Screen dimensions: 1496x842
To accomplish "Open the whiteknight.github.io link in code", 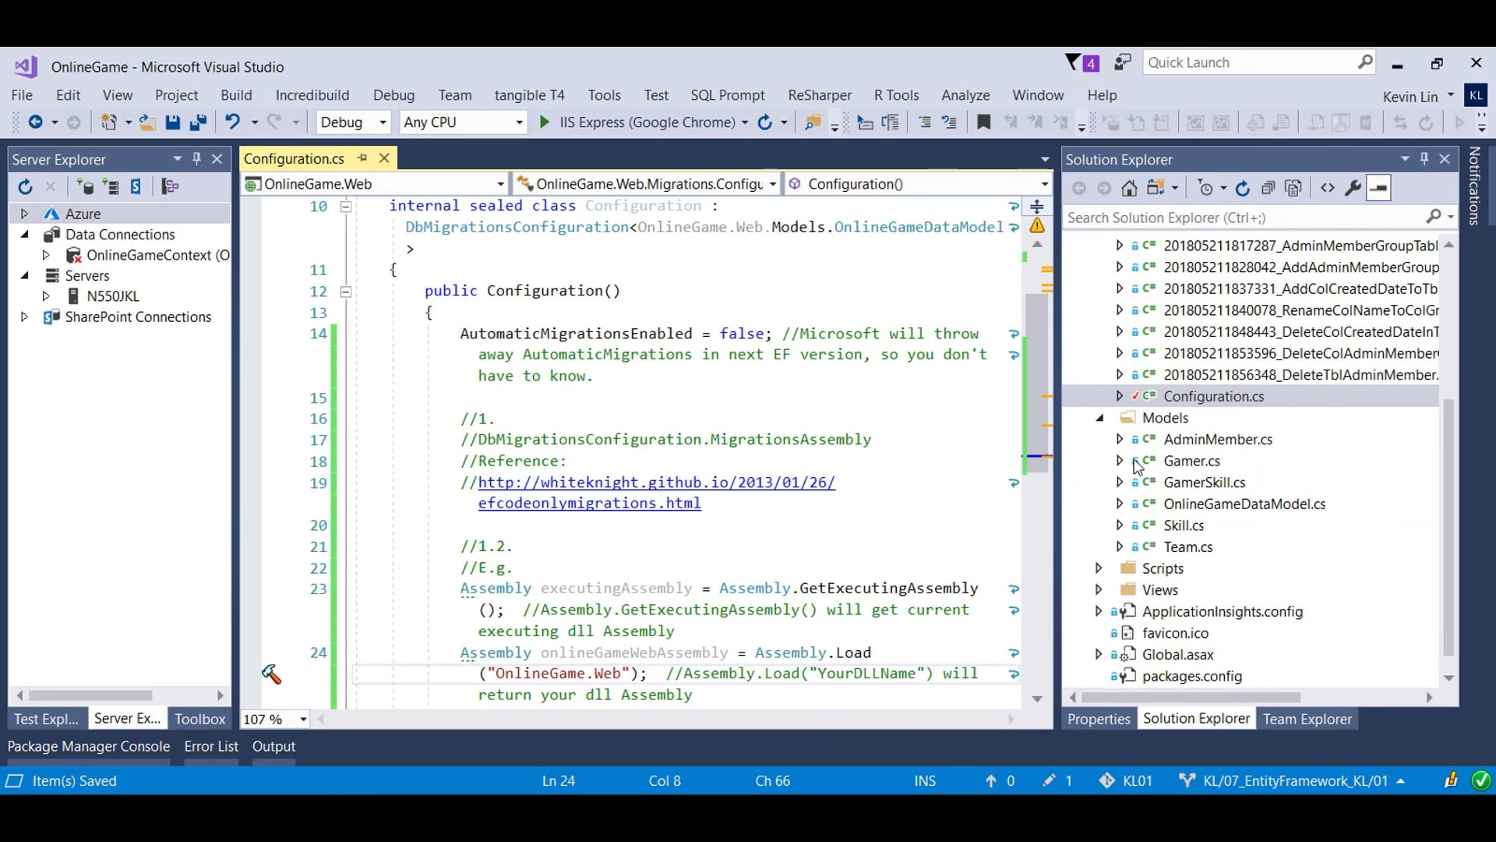I will point(656,483).
